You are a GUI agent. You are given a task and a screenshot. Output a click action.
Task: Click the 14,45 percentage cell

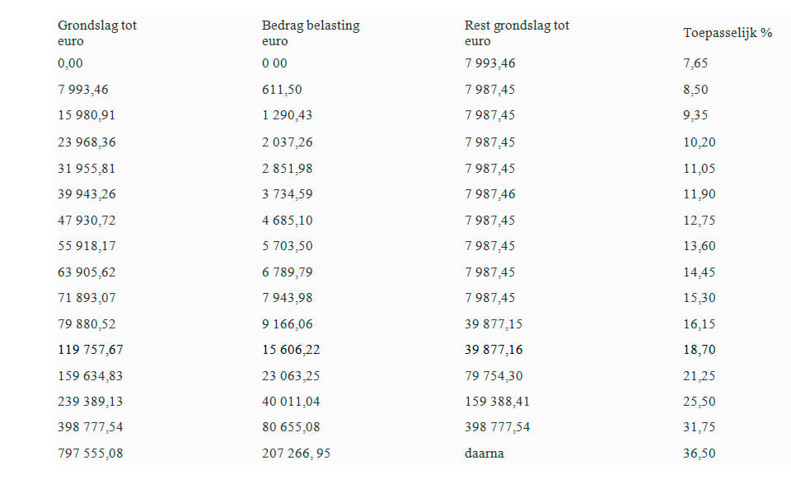click(699, 272)
